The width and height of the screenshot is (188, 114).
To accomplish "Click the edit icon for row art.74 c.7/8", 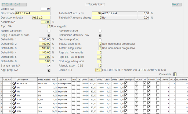I will pyautogui.click(x=14, y=84).
